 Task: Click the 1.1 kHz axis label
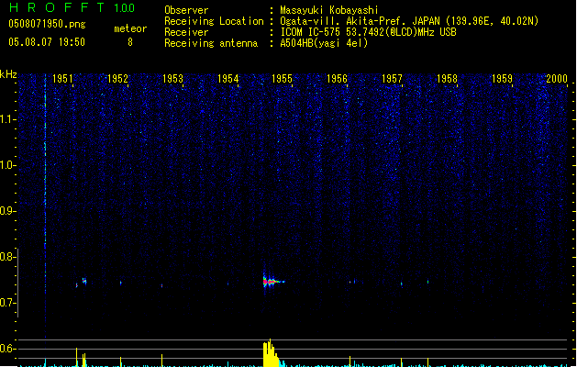coord(7,119)
